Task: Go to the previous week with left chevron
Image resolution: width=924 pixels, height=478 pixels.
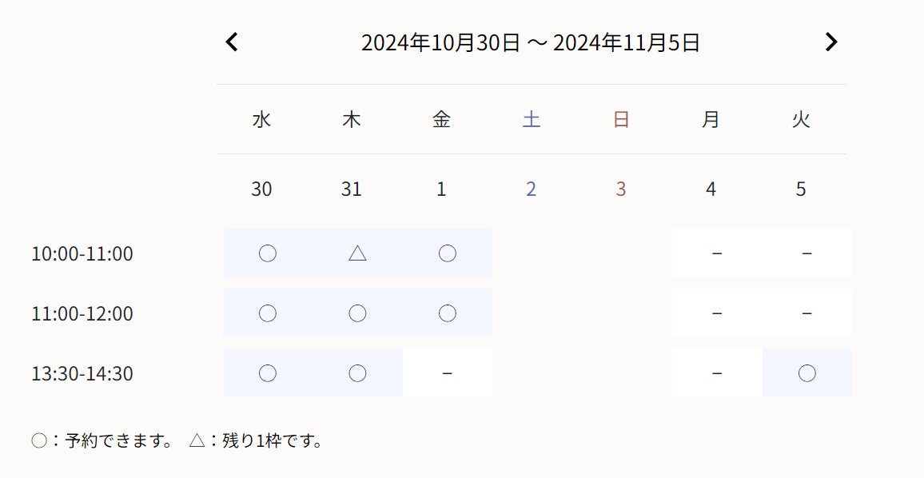Action: (232, 42)
